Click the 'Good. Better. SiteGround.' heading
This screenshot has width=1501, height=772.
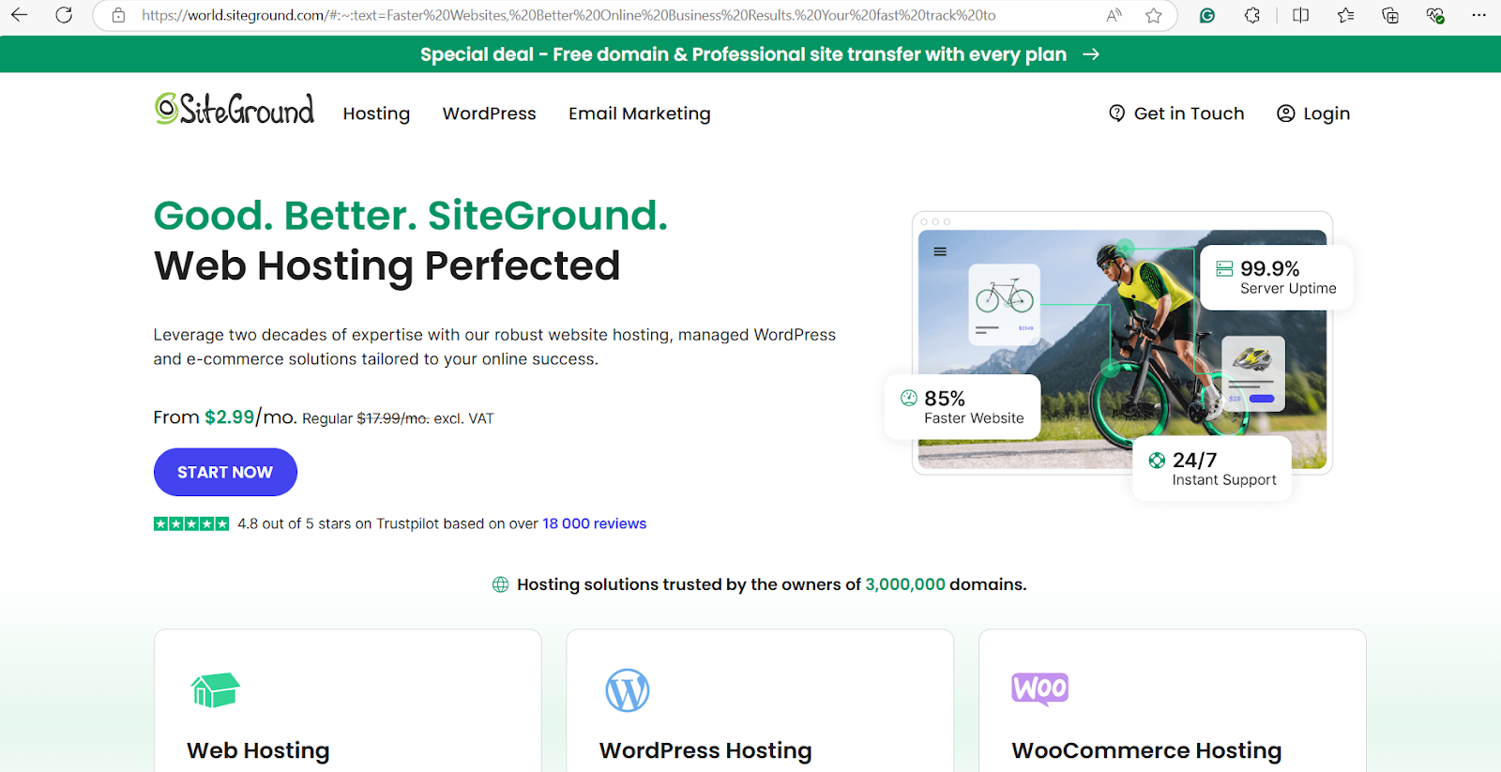tap(411, 216)
